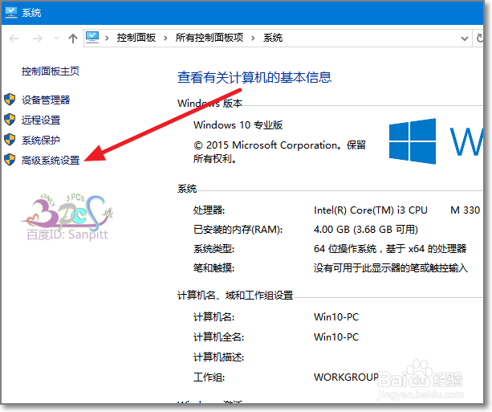Expand chevron after 所有控制面板项 breadcrumb
The image size is (492, 412).
point(253,39)
